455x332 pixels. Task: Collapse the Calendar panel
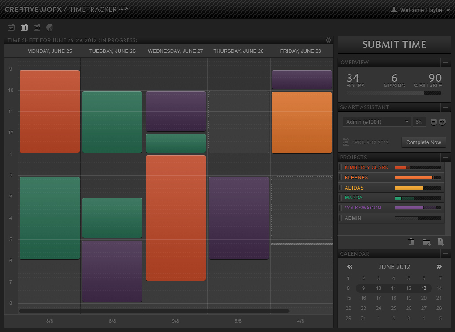(x=447, y=253)
